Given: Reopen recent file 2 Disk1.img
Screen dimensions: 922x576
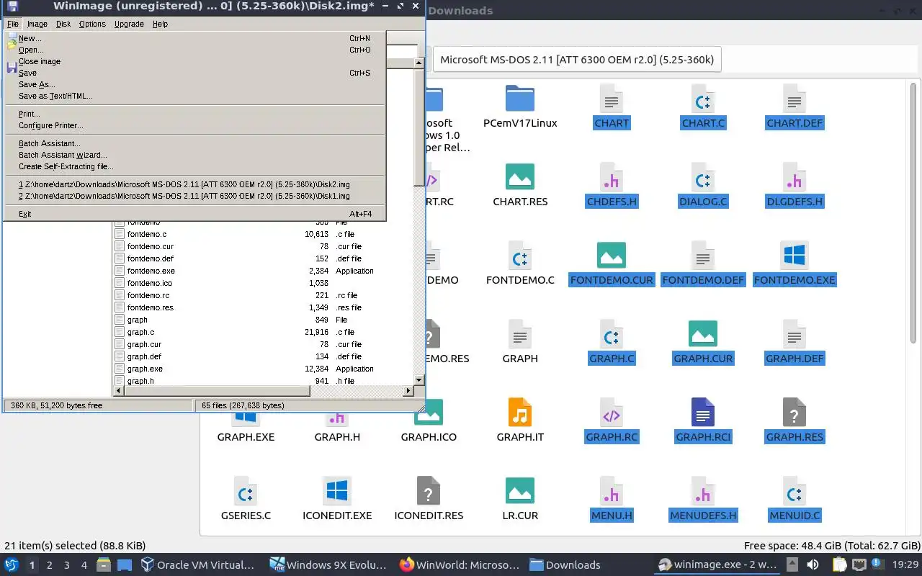Looking at the screenshot, I should [x=195, y=196].
